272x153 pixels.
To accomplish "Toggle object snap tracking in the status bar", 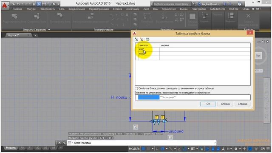I will click(179, 149).
